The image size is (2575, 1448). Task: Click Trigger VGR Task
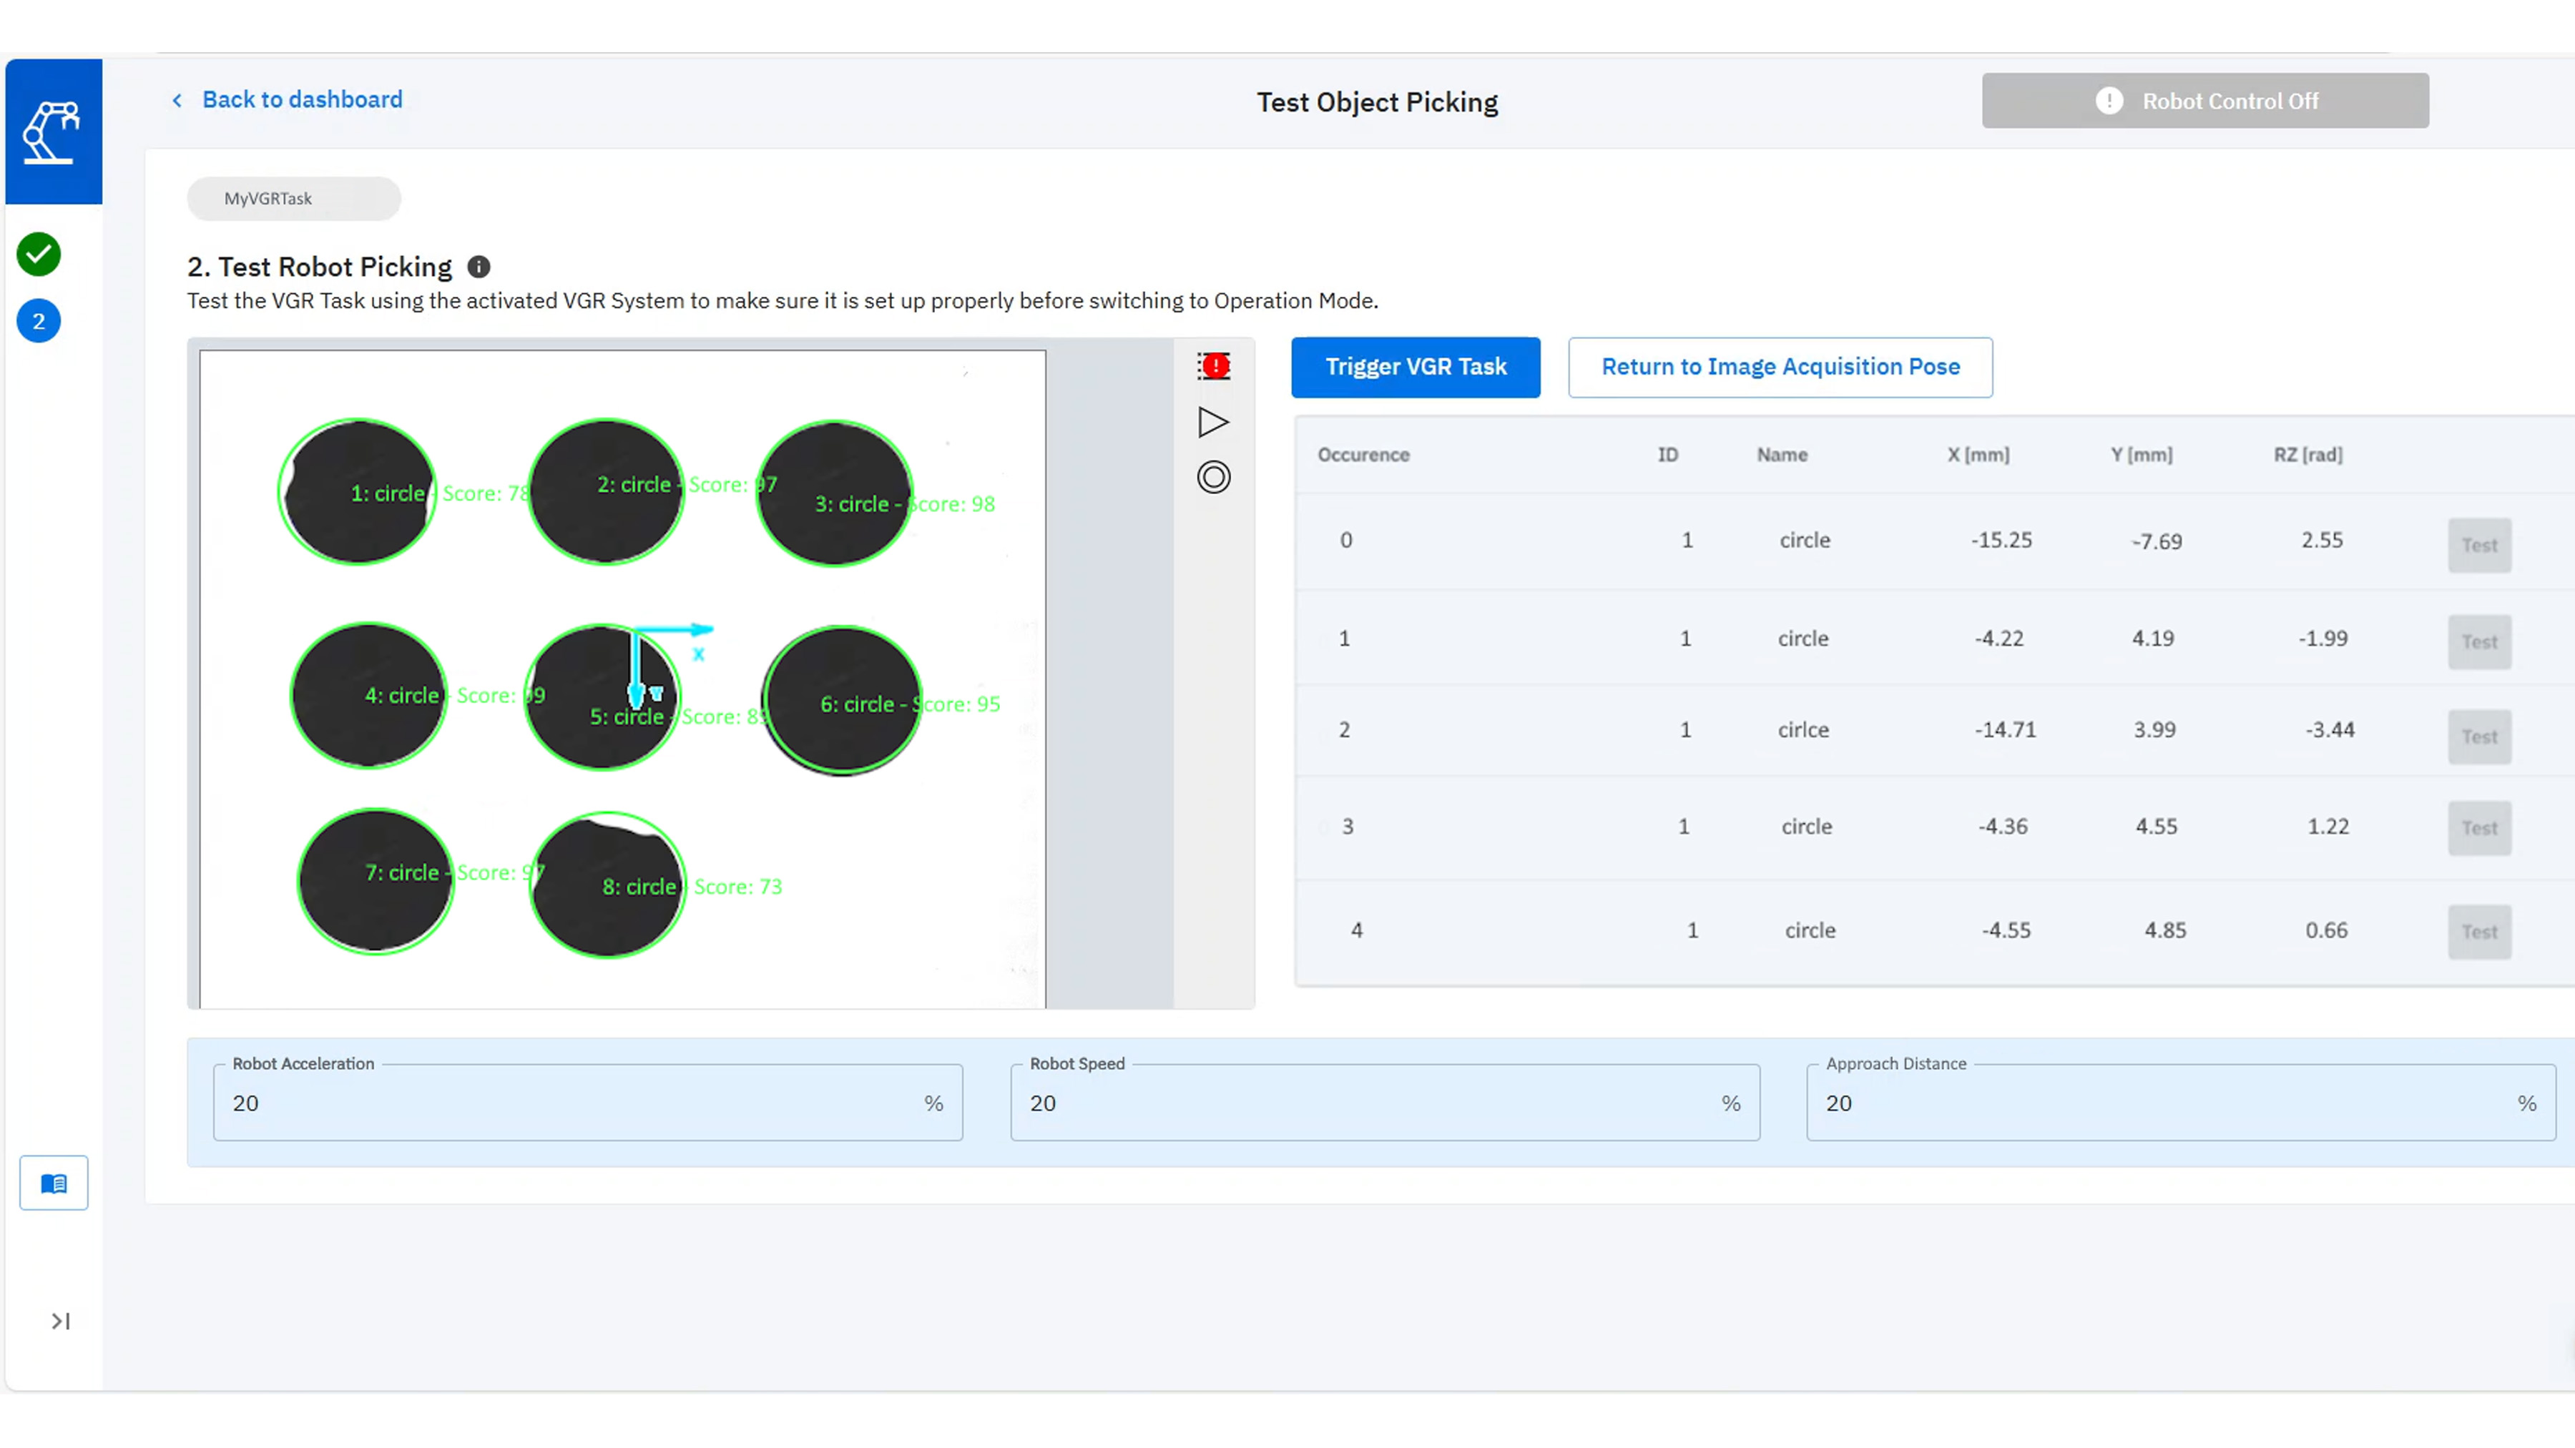point(1416,367)
